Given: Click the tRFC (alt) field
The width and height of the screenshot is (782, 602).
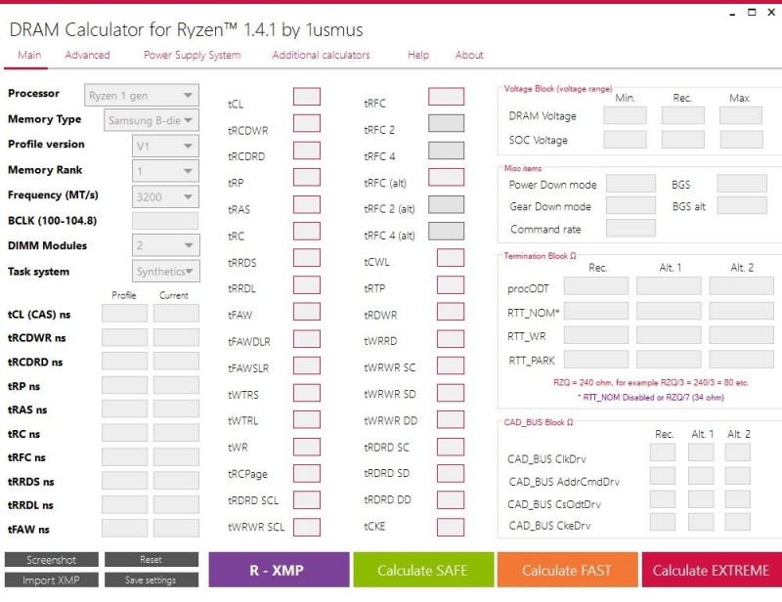Looking at the screenshot, I should click(447, 177).
